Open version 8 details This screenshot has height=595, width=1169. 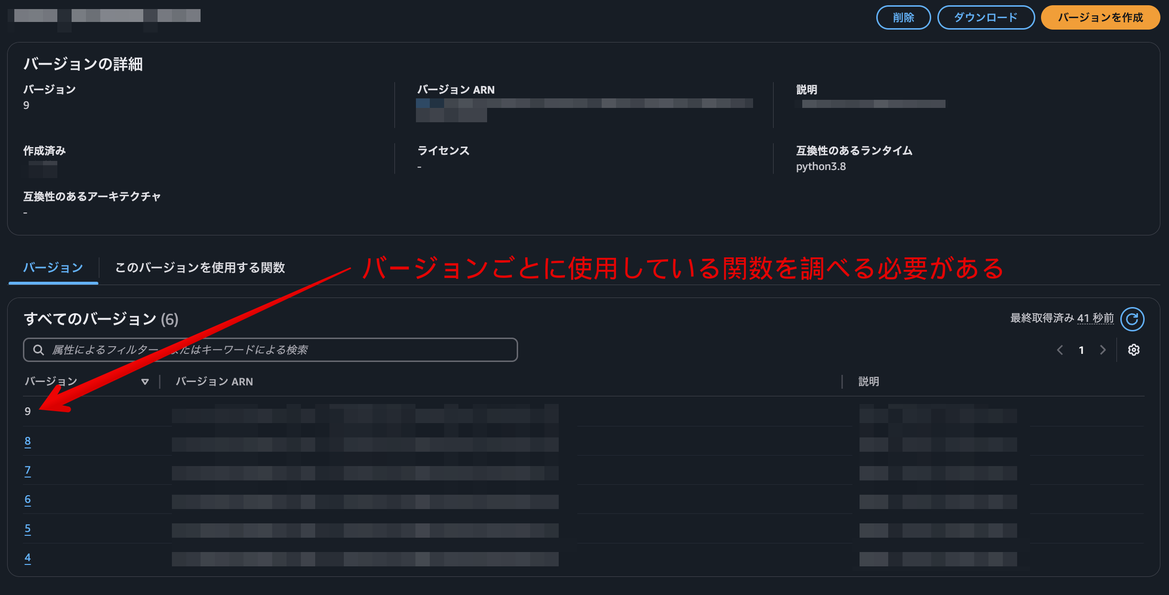[28, 442]
